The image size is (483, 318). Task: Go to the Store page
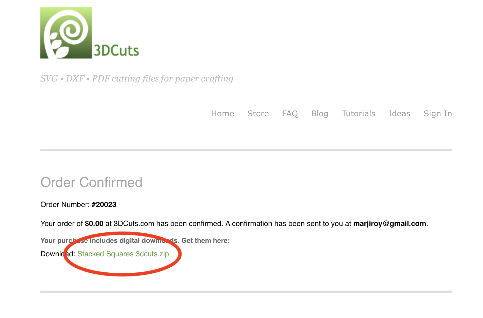tap(258, 114)
